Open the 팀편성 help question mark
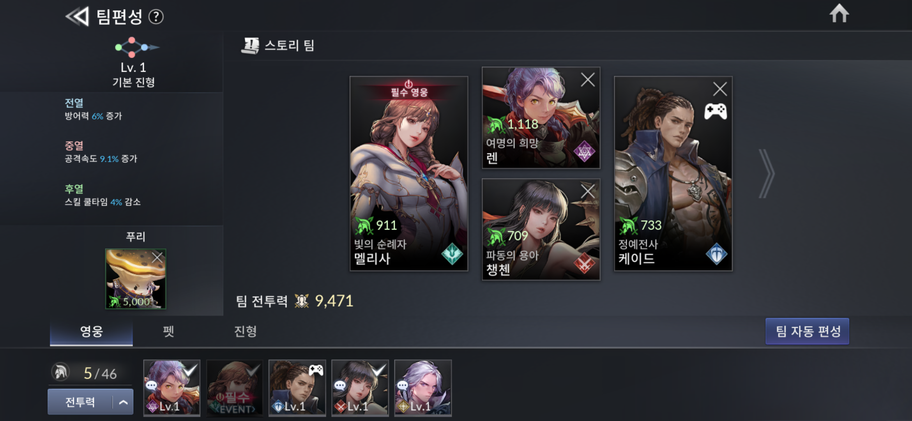 (156, 17)
